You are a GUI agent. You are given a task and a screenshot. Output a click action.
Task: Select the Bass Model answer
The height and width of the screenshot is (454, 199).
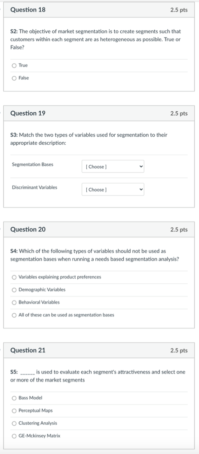click(x=13, y=398)
